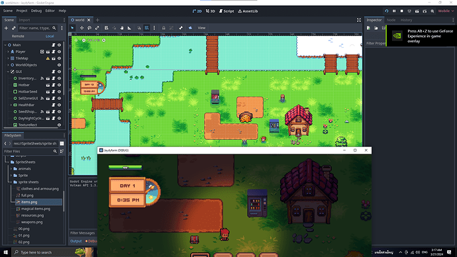Viewport: 457px width, 257px height.
Task: Click zoom in plus in viewport
Action: click(x=104, y=40)
